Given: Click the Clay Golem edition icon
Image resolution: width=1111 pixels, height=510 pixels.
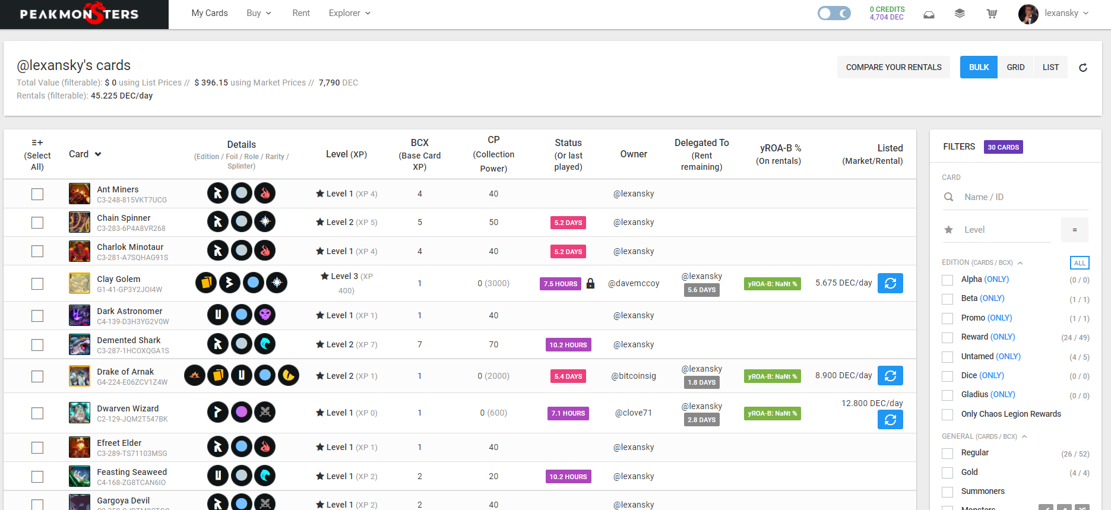Looking at the screenshot, I should [229, 283].
